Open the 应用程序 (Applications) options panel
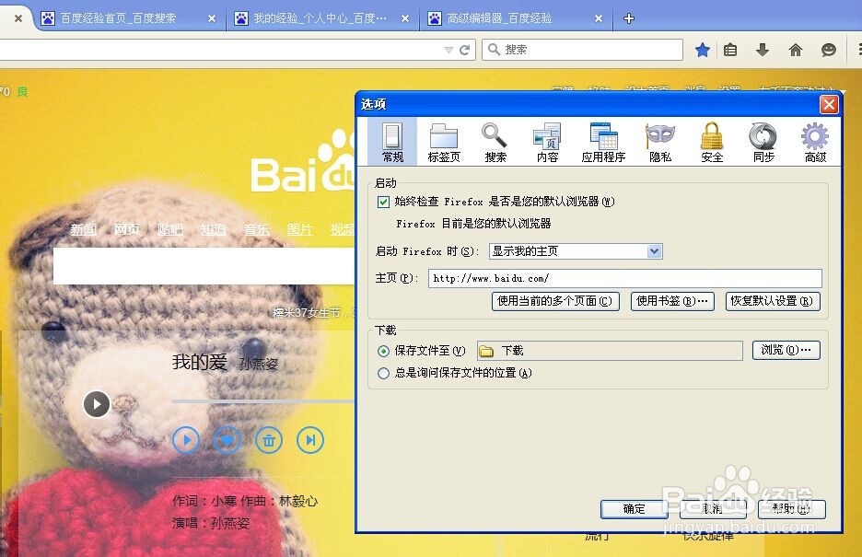862x557 pixels. click(x=603, y=143)
